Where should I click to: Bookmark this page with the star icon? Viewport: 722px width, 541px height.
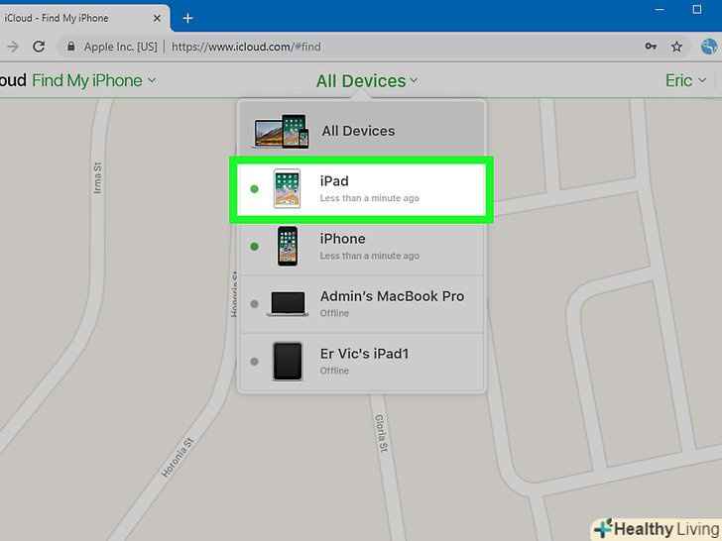point(676,47)
